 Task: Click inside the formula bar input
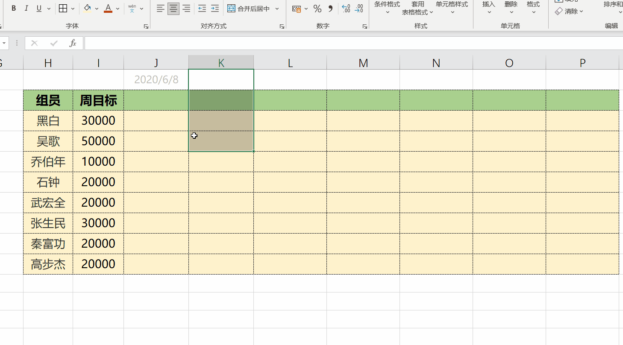[353, 43]
